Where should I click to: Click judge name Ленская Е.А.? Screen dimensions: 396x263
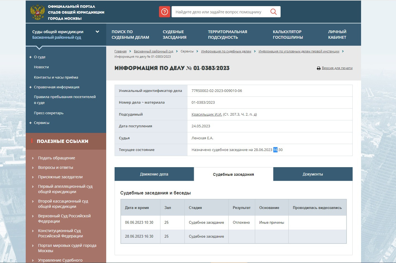[x=202, y=138]
